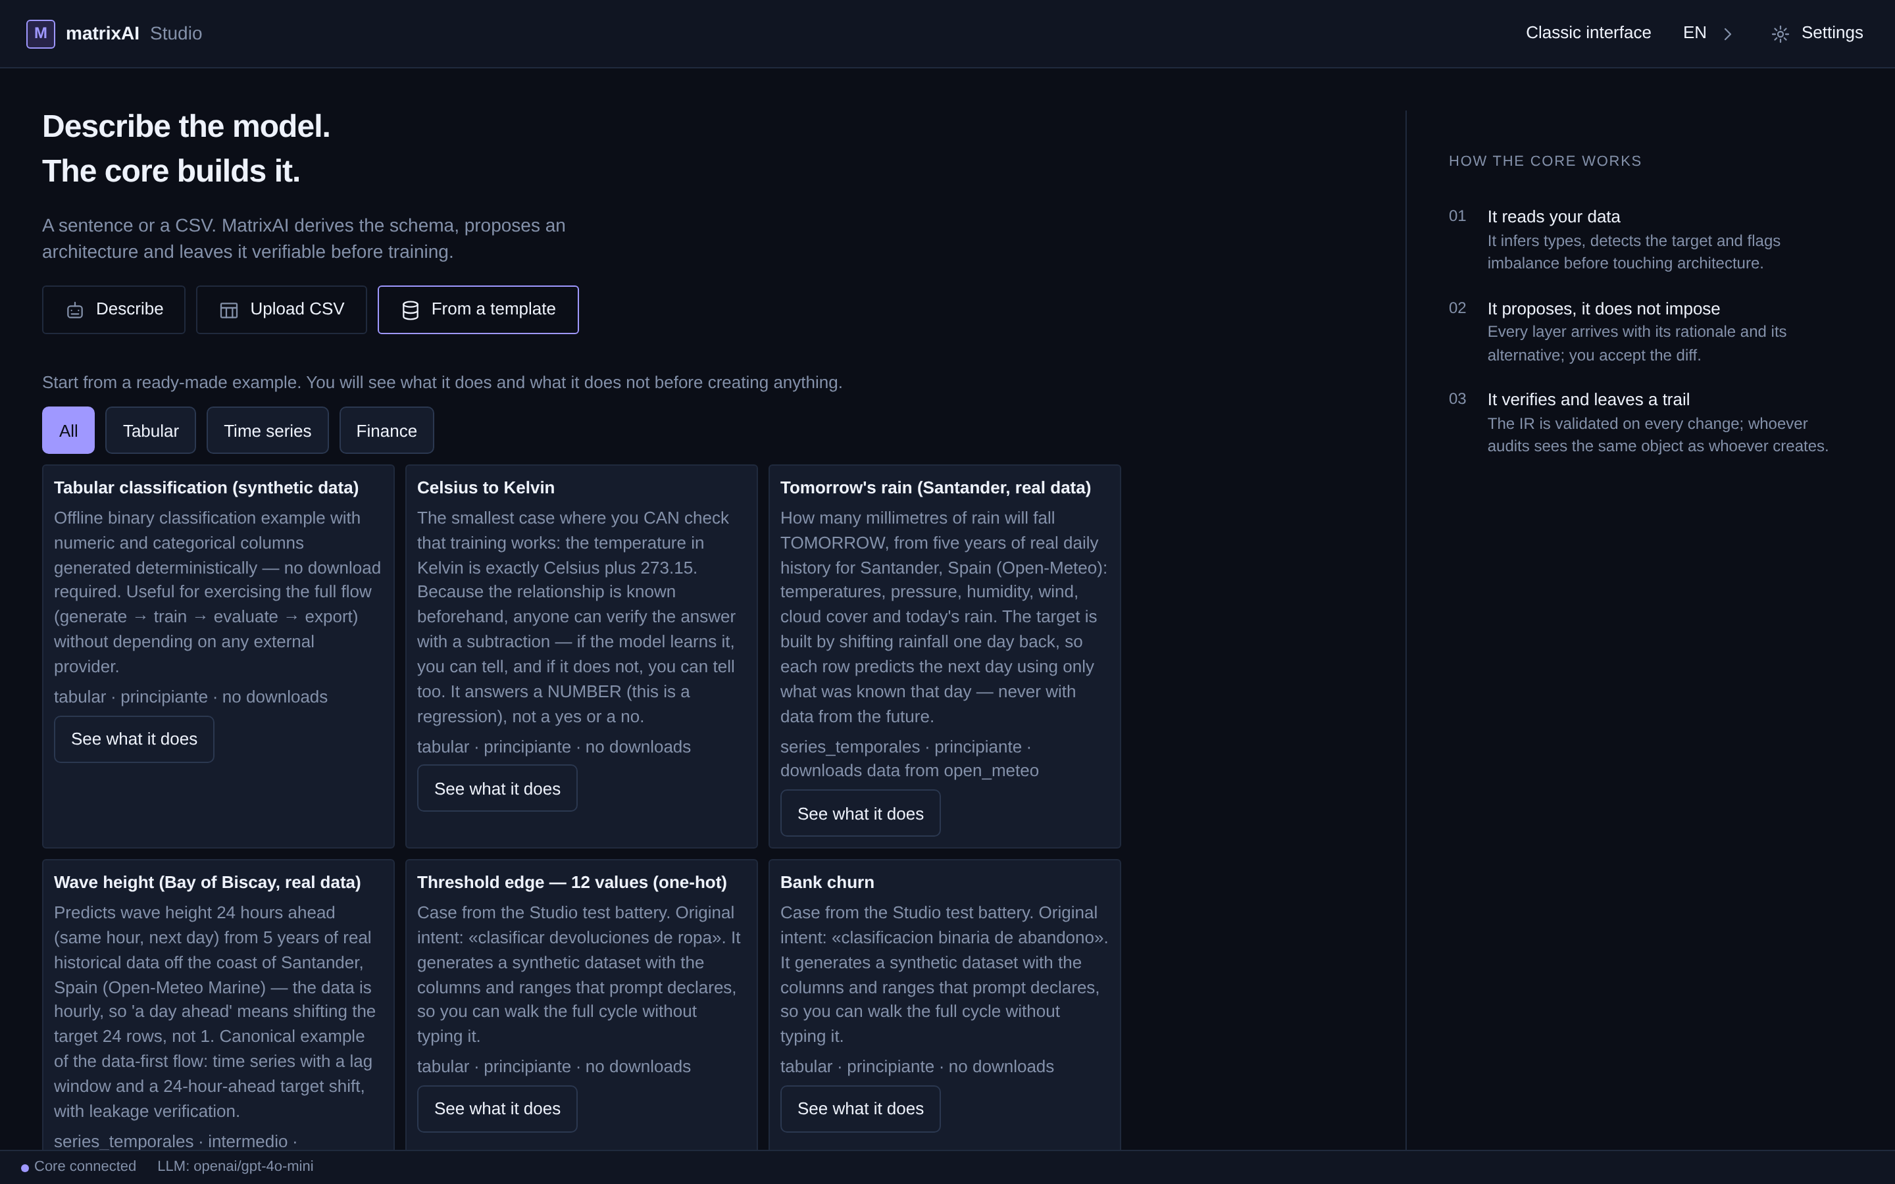
Task: Open Settings via the gear icon
Action: tap(1780, 34)
